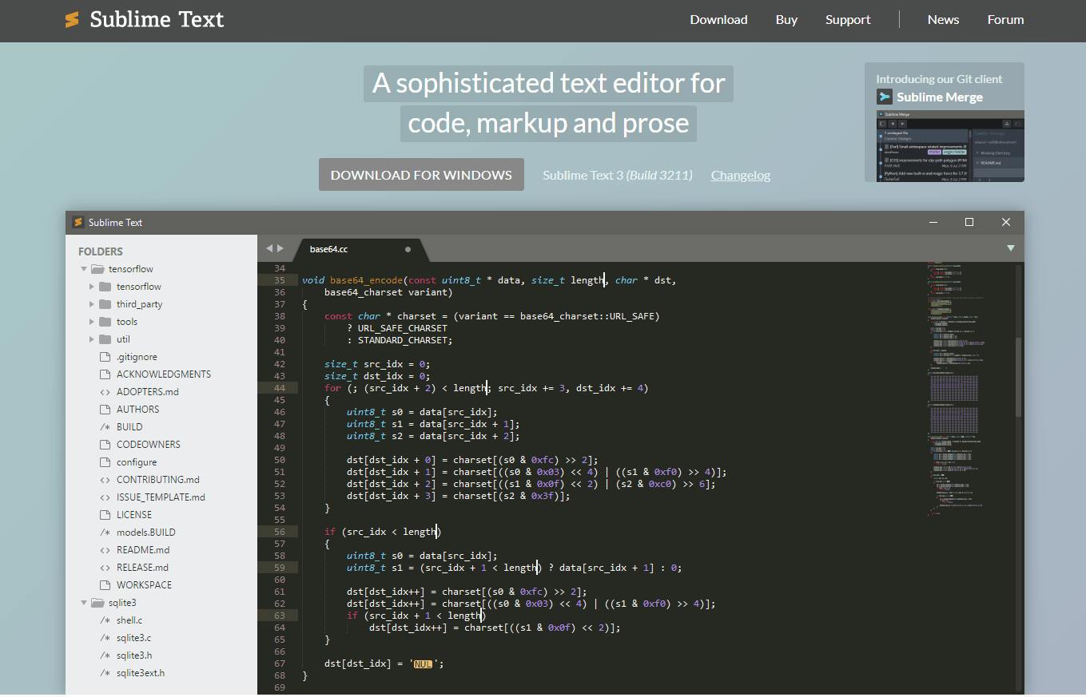Open the Support menu item
This screenshot has height=697, width=1086.
(848, 20)
